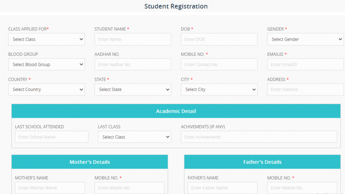Screen dimensions: 345x194
Task: Focus the EmailID input field
Action: click(x=305, y=64)
